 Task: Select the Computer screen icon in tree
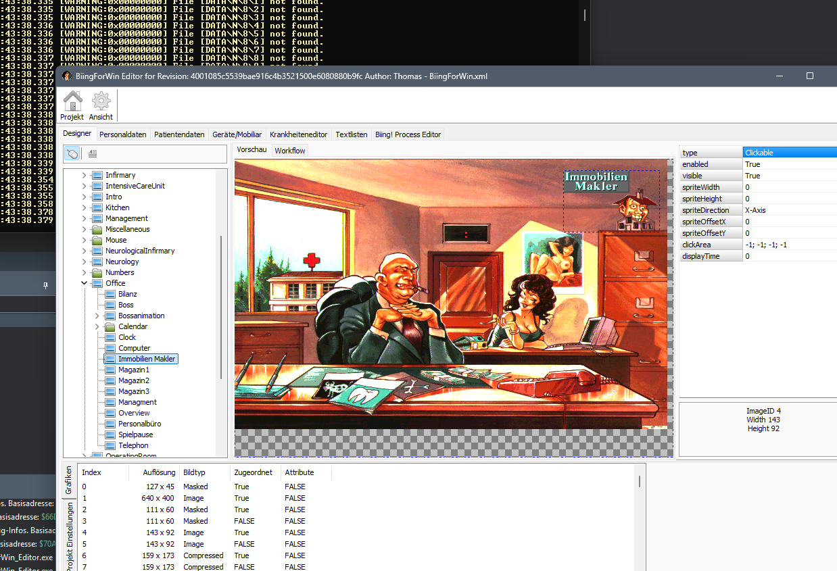(x=110, y=348)
